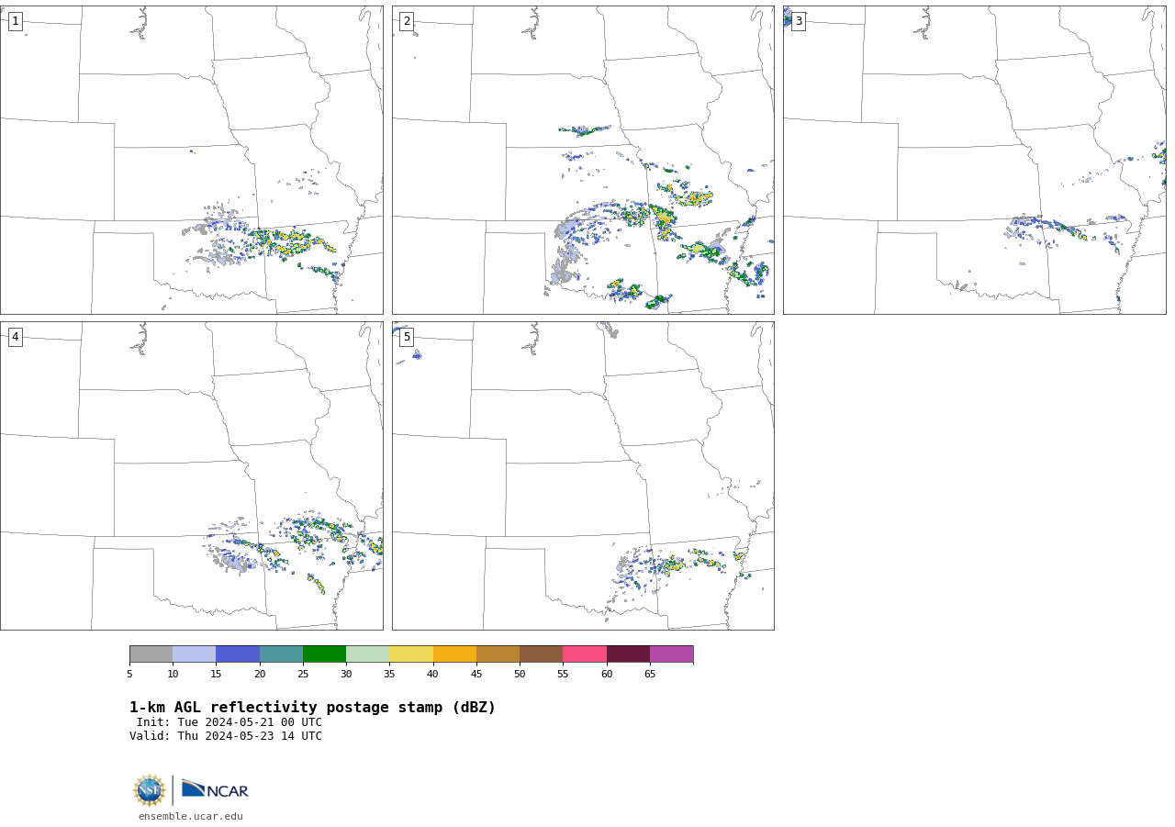Click the panel number label '5'
This screenshot has width=1175, height=827.
(407, 337)
